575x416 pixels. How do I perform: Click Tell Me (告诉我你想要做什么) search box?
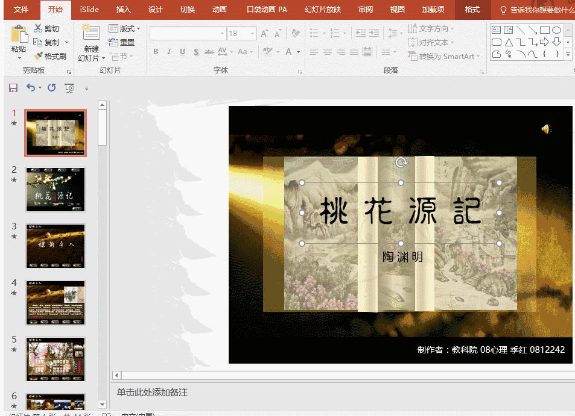pyautogui.click(x=537, y=10)
